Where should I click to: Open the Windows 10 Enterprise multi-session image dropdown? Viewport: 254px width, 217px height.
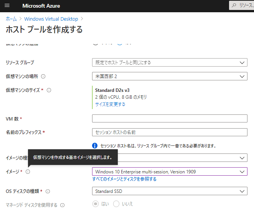tap(170, 171)
